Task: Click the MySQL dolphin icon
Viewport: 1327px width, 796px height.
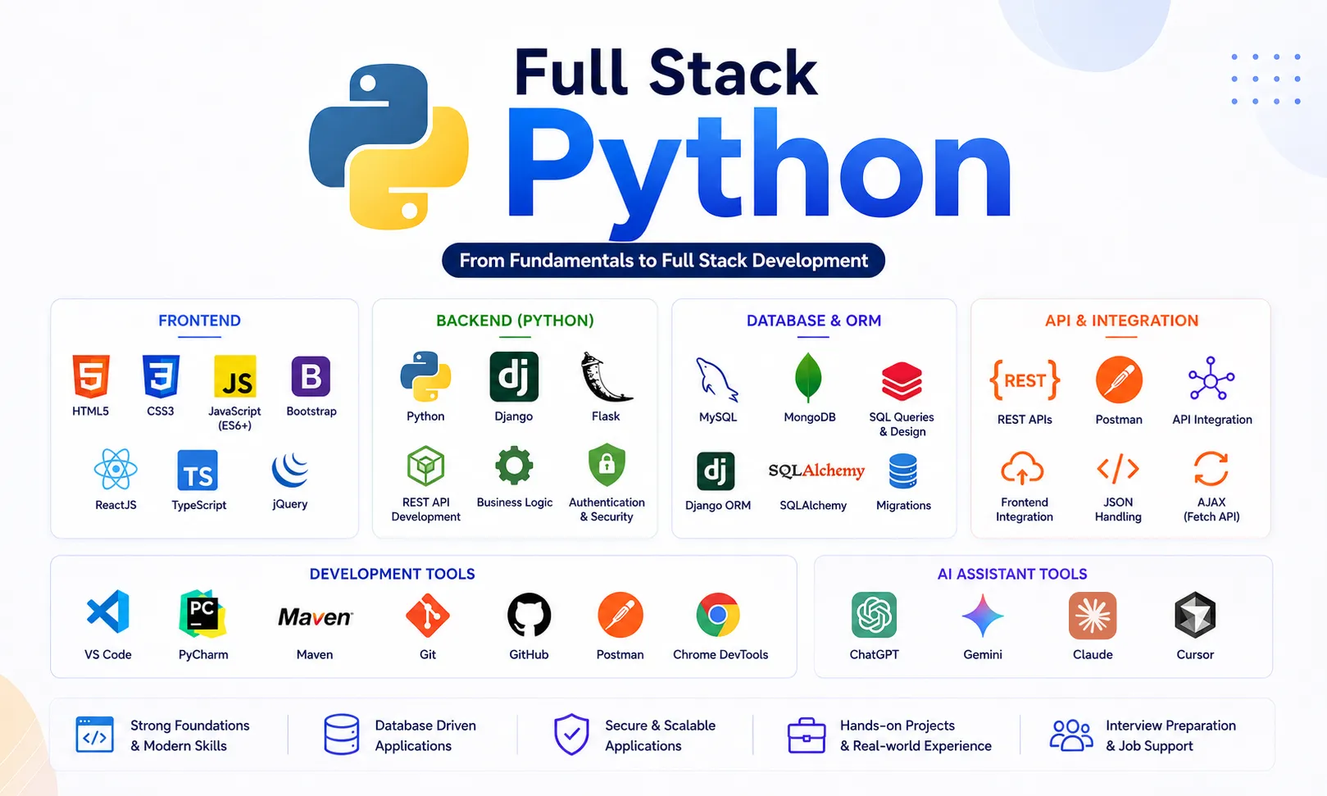Action: coord(717,380)
